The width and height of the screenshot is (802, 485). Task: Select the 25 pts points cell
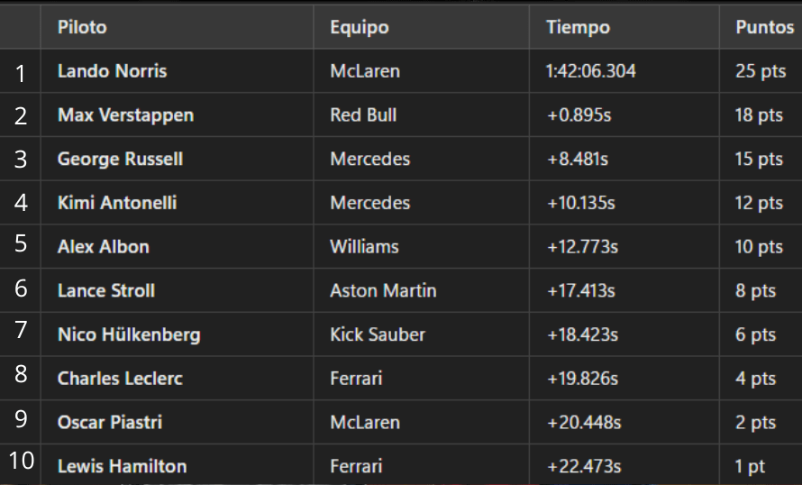point(761,71)
